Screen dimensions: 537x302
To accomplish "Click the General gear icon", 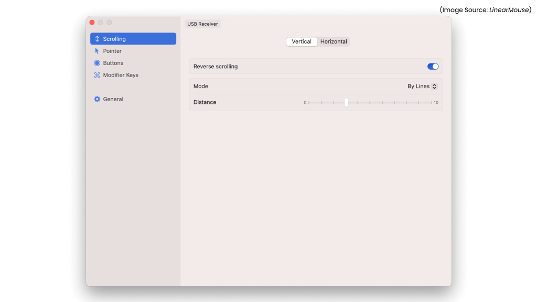I will click(97, 99).
